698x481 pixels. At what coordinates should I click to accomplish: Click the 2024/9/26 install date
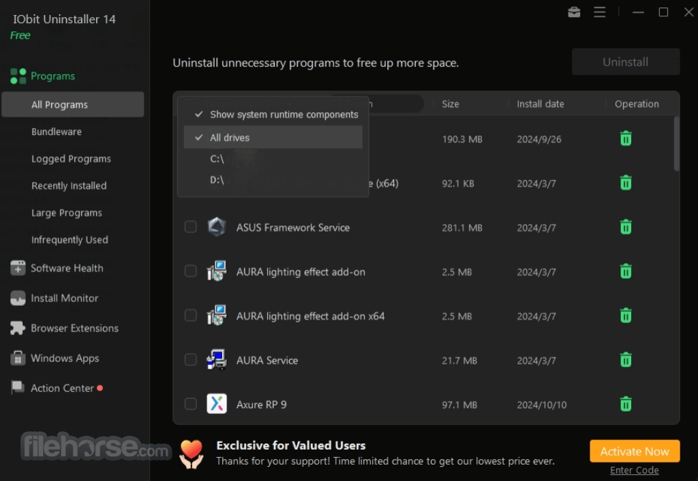click(x=539, y=139)
